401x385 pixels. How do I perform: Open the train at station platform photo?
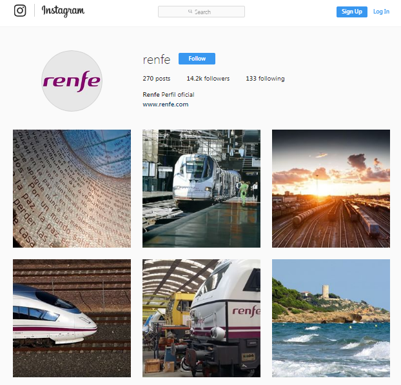click(x=201, y=188)
